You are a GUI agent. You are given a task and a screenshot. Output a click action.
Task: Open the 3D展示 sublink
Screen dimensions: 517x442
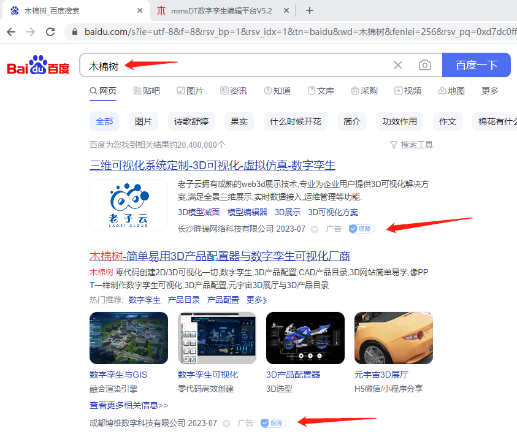click(288, 212)
